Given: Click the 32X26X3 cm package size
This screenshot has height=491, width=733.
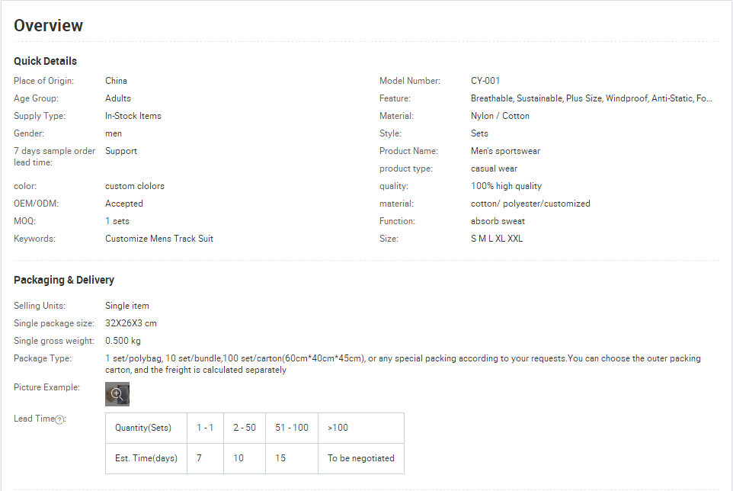Looking at the screenshot, I should click(x=131, y=323).
